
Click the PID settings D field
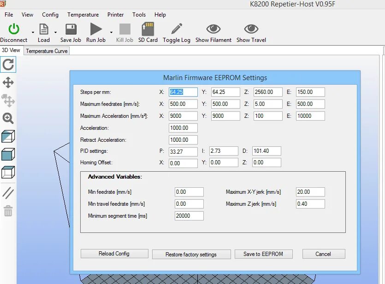[x=267, y=151]
